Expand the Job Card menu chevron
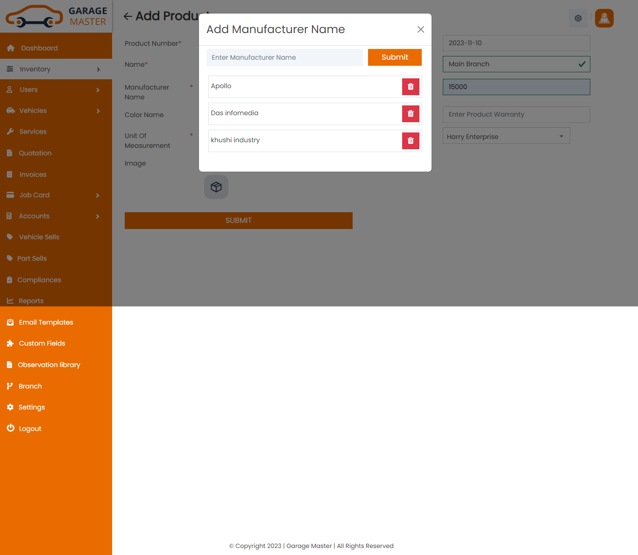The width and height of the screenshot is (638, 555). (x=98, y=195)
